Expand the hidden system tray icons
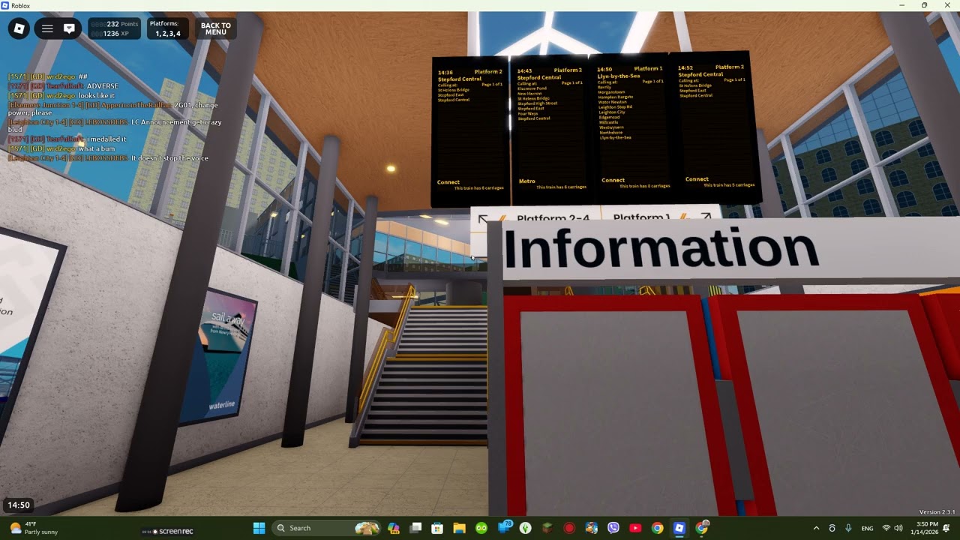This screenshot has width=960, height=540. 816,529
